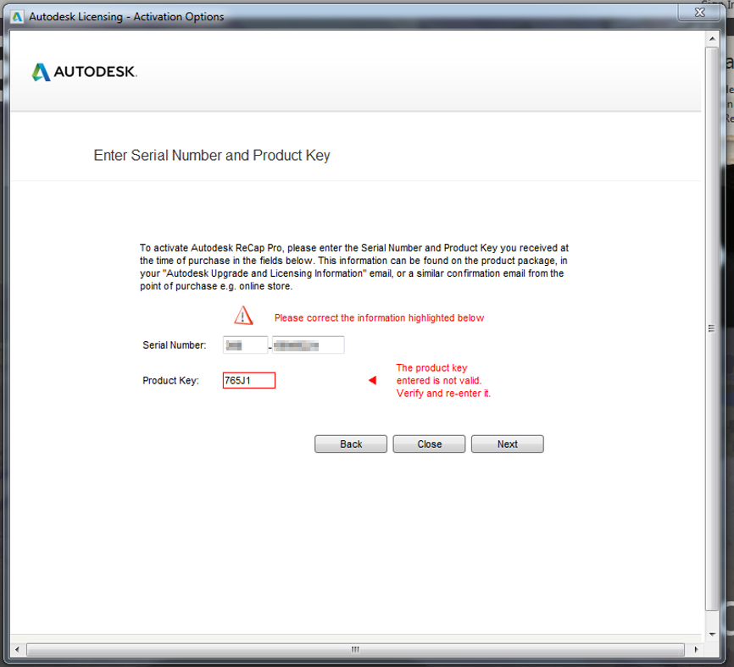Select the second Serial Number box
The image size is (734, 667).
click(308, 345)
